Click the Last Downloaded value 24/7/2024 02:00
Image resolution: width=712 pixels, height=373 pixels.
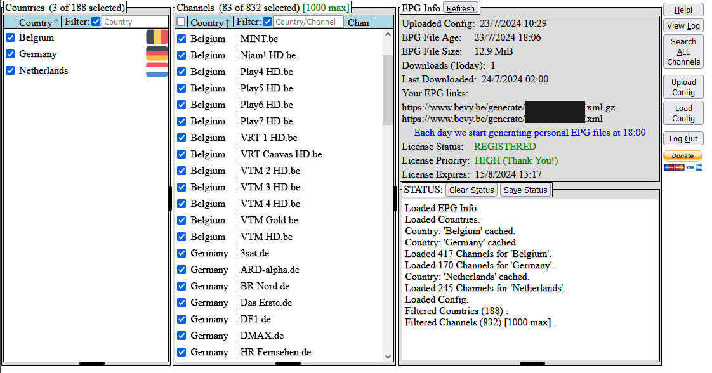[515, 79]
